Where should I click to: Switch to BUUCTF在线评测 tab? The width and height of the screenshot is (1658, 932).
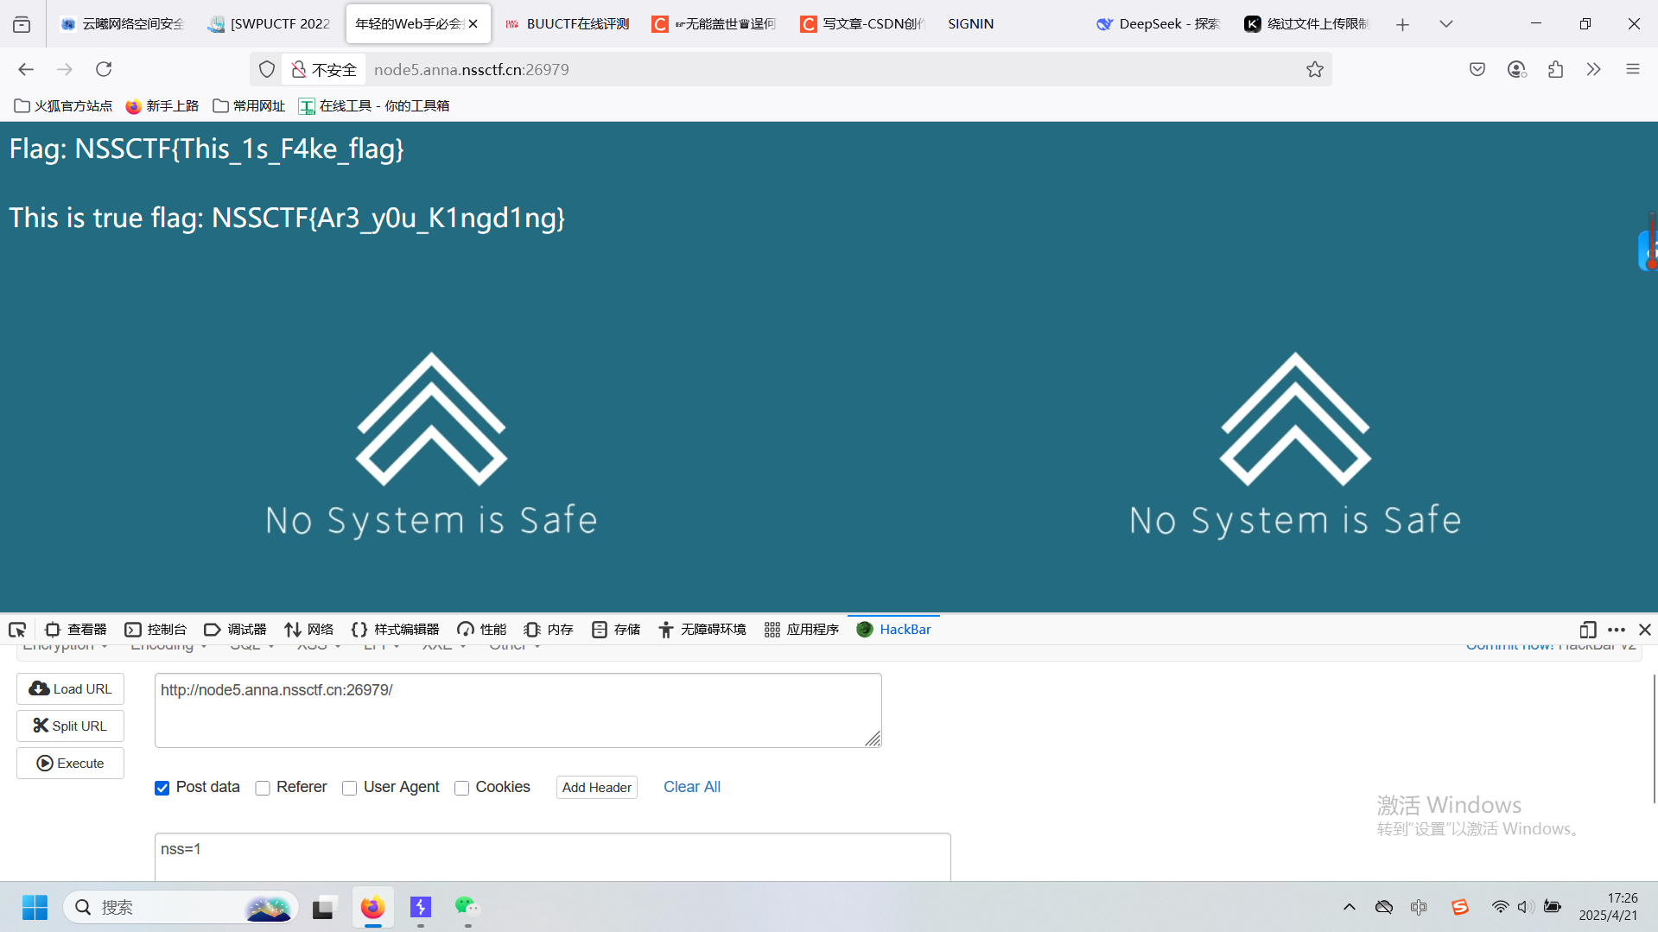point(568,24)
